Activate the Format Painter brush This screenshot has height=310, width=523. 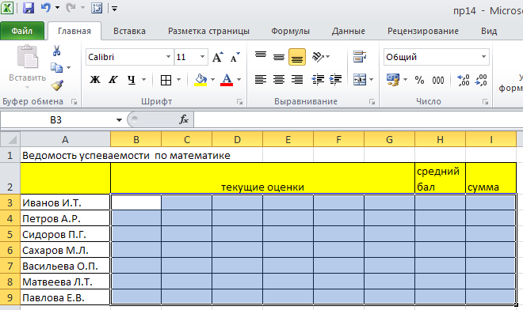(57, 85)
